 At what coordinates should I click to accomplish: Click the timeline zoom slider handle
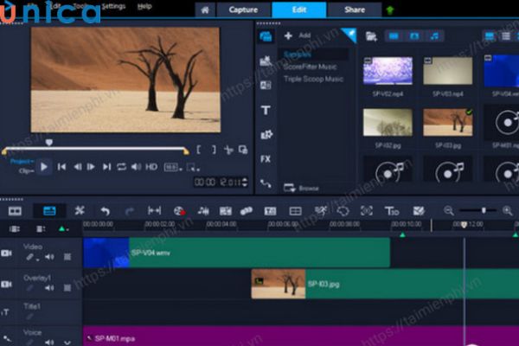click(484, 210)
